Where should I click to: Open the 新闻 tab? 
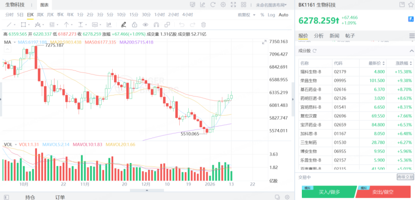click(x=334, y=35)
